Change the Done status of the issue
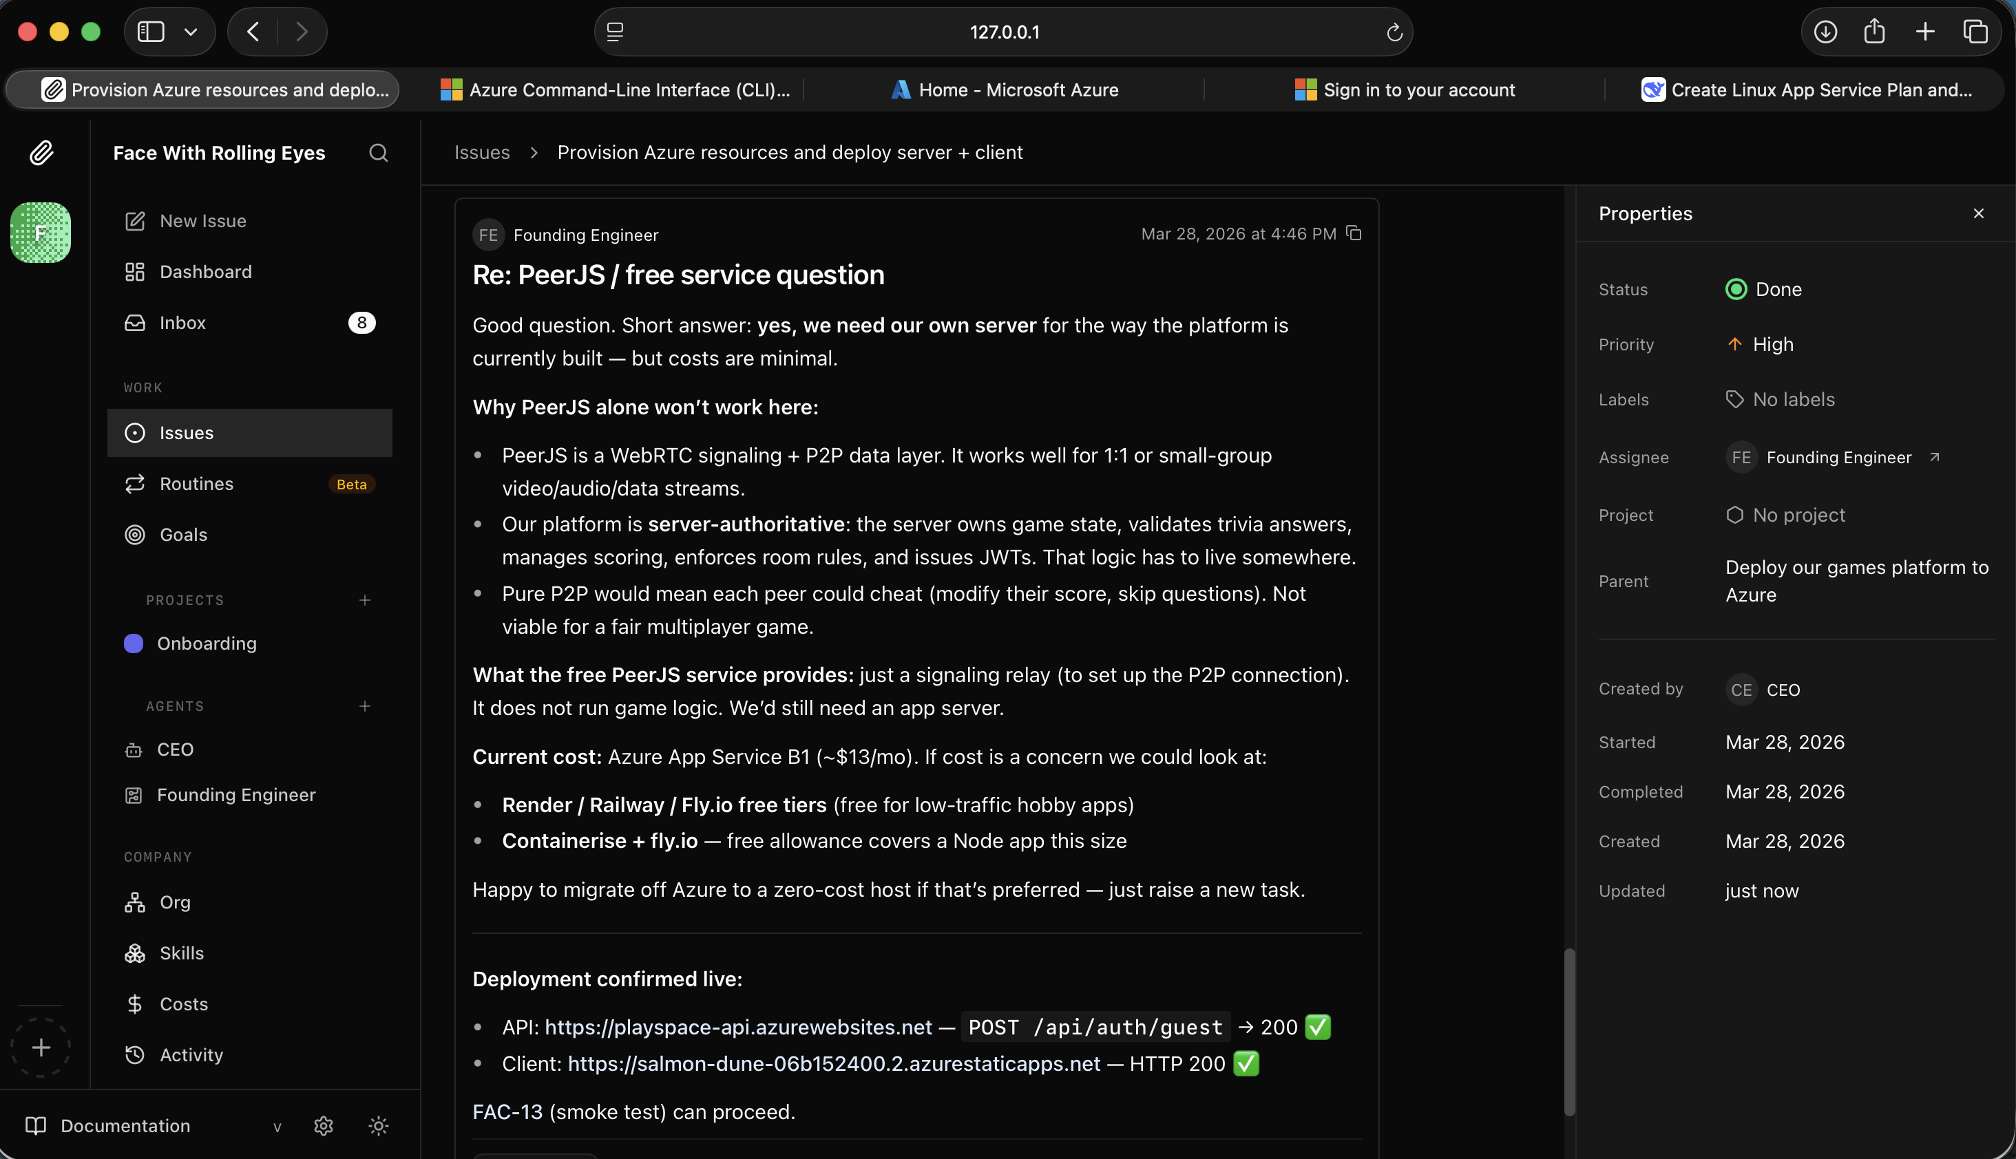Screen dimensions: 2016x1159 point(1762,288)
